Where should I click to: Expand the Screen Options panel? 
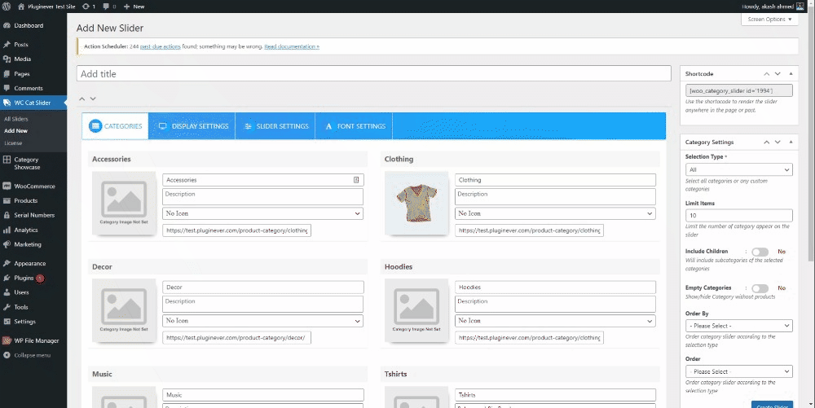(770, 20)
